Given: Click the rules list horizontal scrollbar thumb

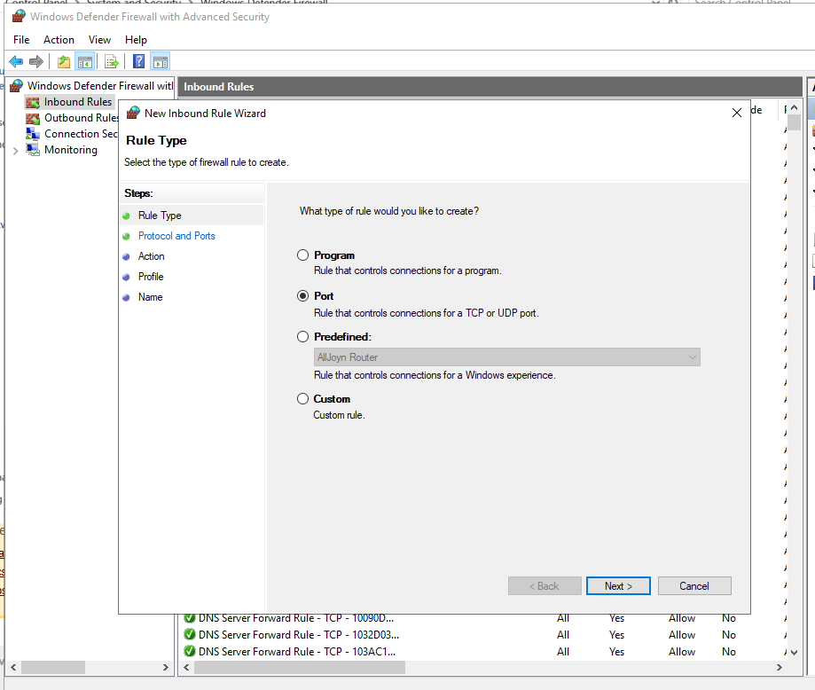Looking at the screenshot, I should tap(300, 667).
